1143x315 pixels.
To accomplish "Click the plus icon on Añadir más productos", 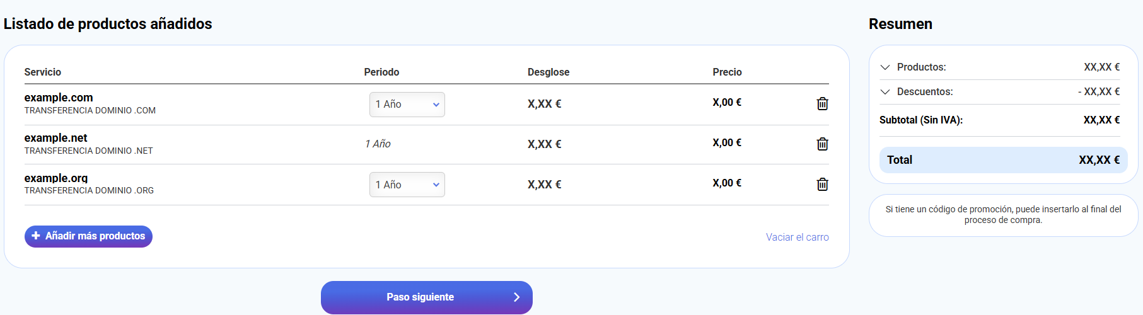I will pyautogui.click(x=36, y=236).
